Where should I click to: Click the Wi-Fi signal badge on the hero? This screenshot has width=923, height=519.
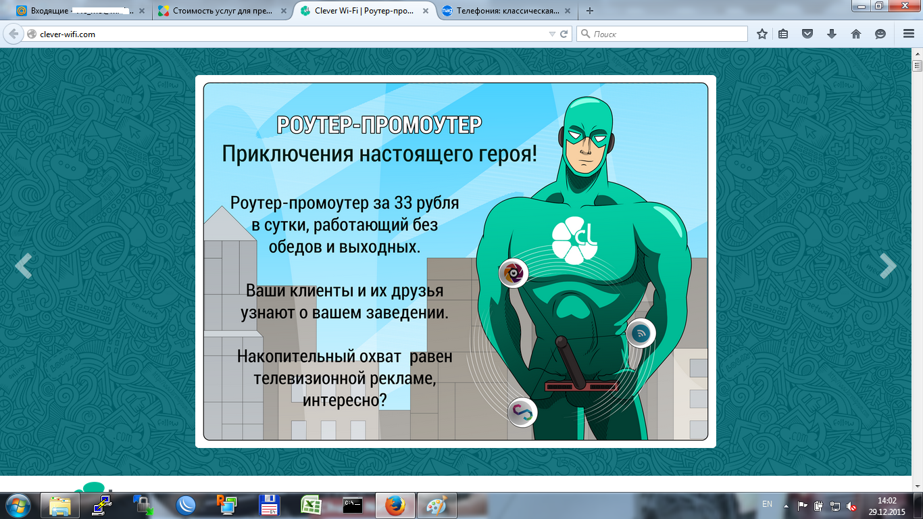click(641, 333)
